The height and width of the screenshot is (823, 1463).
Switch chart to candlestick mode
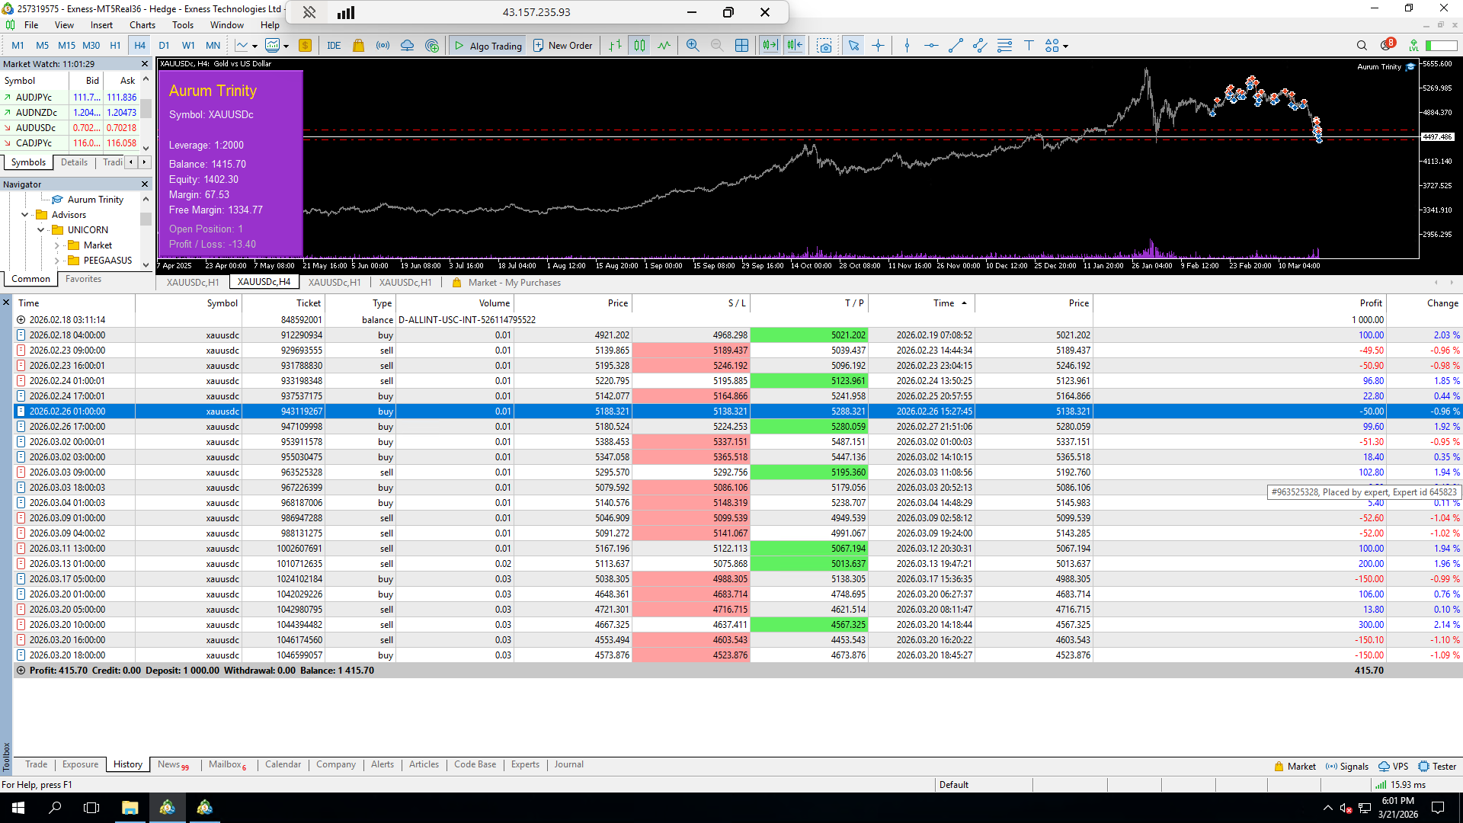pyautogui.click(x=639, y=46)
